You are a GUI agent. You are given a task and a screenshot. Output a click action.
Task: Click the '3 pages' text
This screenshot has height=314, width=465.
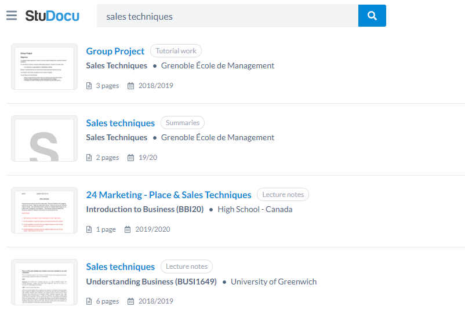coord(107,86)
